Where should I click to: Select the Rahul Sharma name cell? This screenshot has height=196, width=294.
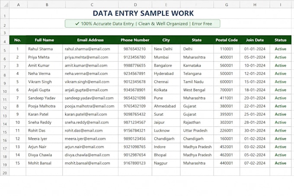click(x=44, y=49)
